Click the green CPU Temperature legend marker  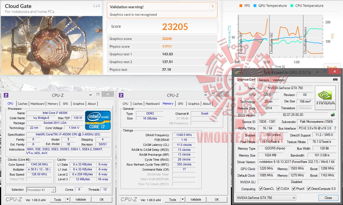(x=292, y=6)
